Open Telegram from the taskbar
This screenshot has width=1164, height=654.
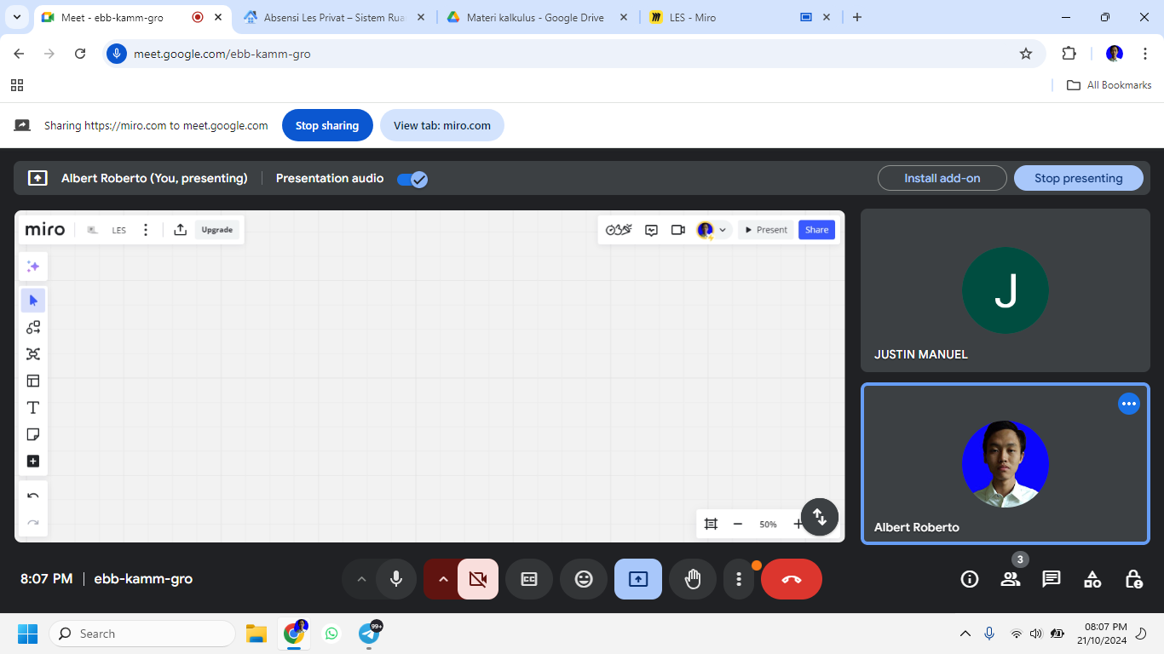coord(369,634)
